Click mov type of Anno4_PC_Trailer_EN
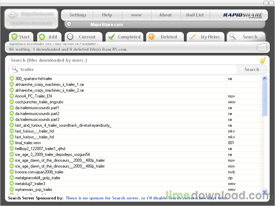This screenshot has height=206, width=275. pyautogui.click(x=231, y=96)
